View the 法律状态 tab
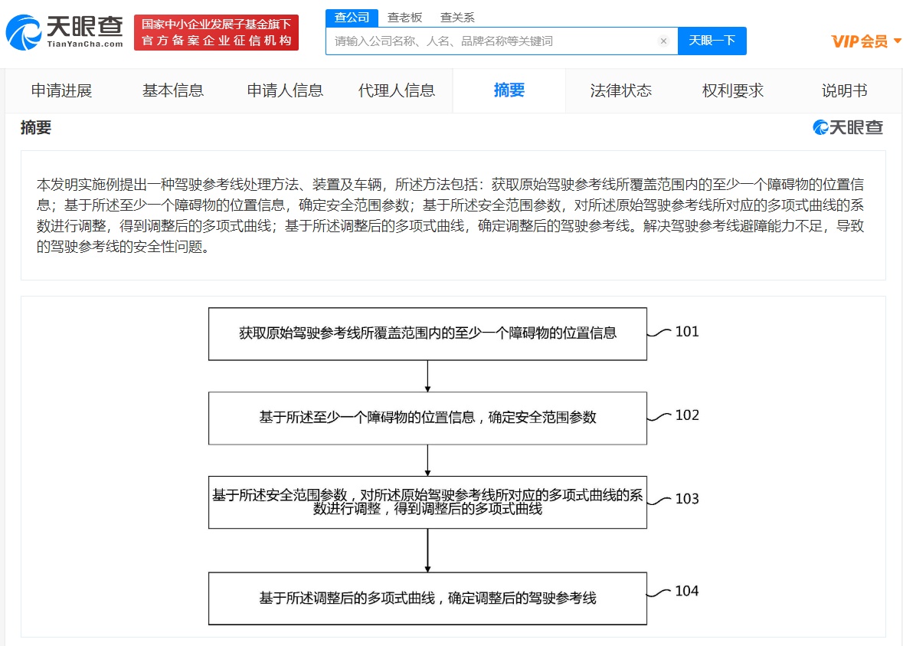903x646 pixels. click(621, 90)
